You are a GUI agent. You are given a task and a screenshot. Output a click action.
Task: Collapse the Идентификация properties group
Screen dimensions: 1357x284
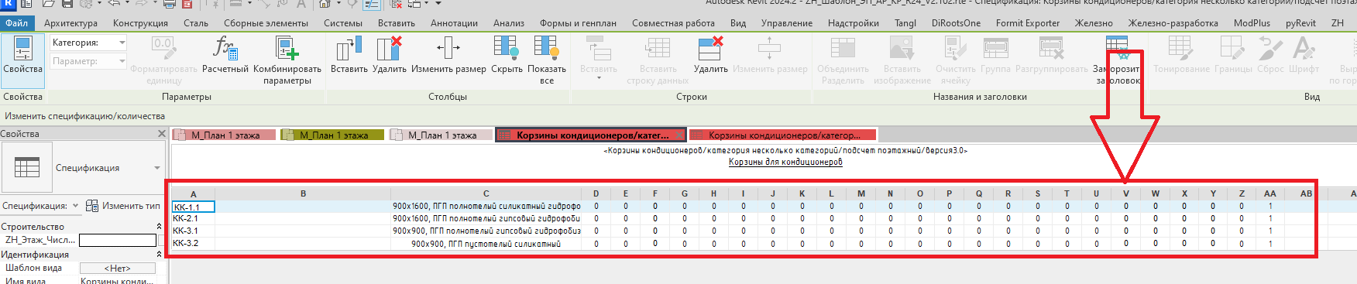[159, 255]
